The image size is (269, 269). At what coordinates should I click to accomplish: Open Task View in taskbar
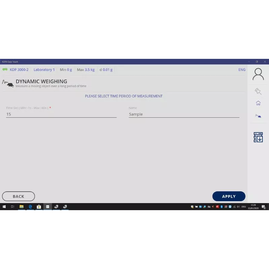pos(13,207)
